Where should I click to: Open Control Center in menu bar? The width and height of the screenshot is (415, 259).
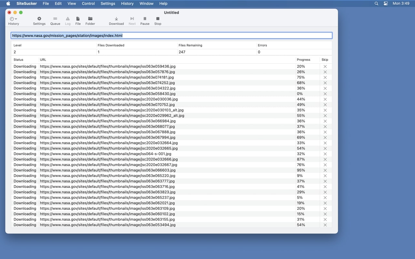click(386, 4)
